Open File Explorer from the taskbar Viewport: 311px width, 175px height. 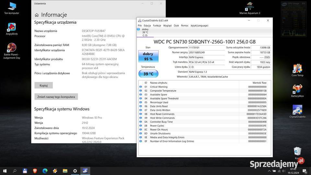[x=65, y=171]
